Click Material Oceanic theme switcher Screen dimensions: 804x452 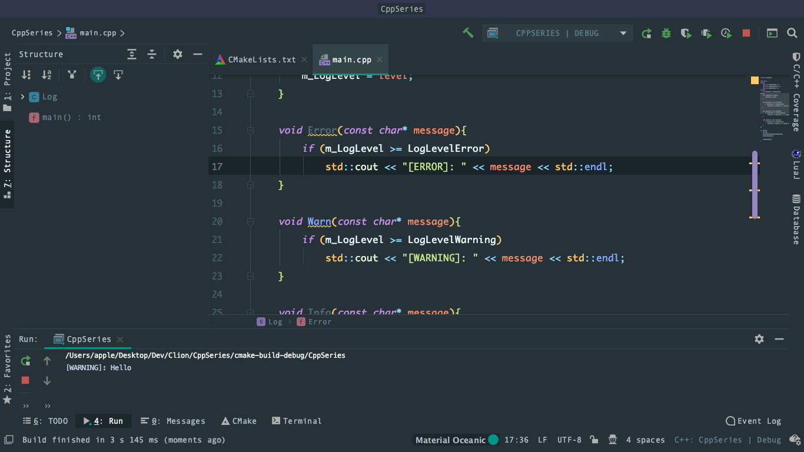pyautogui.click(x=457, y=440)
